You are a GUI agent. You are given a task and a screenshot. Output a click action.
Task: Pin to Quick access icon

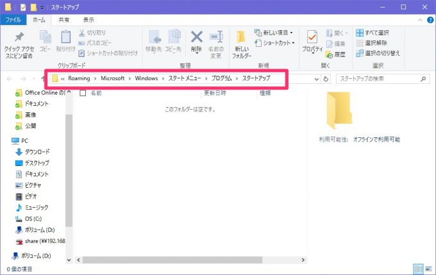19,37
